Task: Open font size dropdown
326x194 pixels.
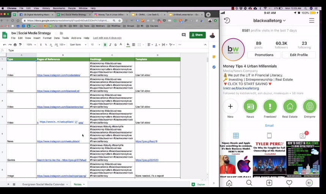Action: (x=95, y=45)
